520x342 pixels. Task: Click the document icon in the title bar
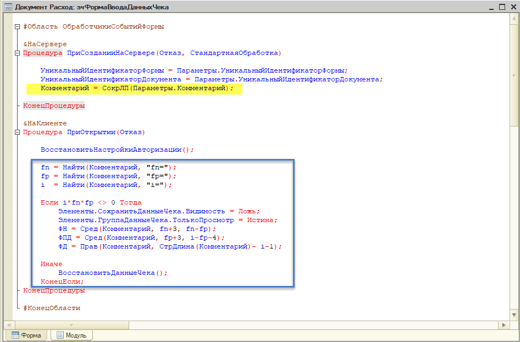(8, 7)
